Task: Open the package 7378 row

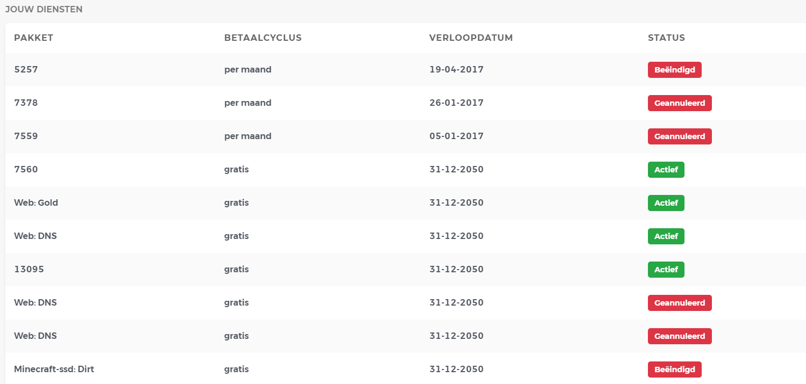Action: click(26, 103)
